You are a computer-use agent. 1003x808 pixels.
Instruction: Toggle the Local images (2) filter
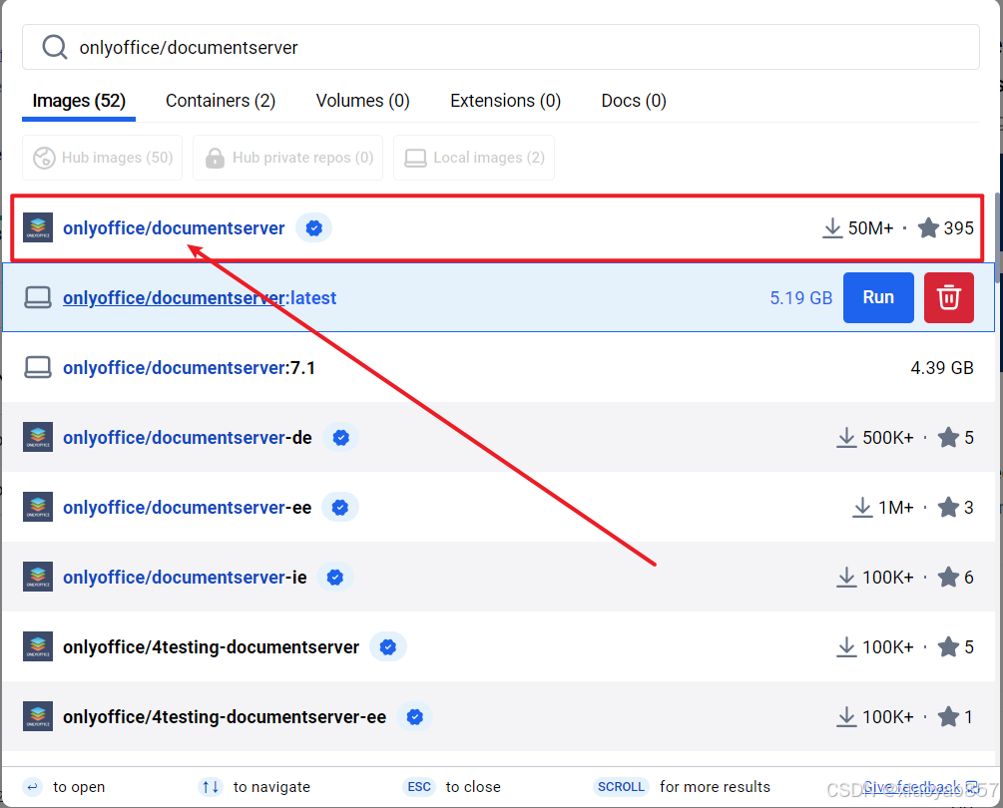point(474,158)
